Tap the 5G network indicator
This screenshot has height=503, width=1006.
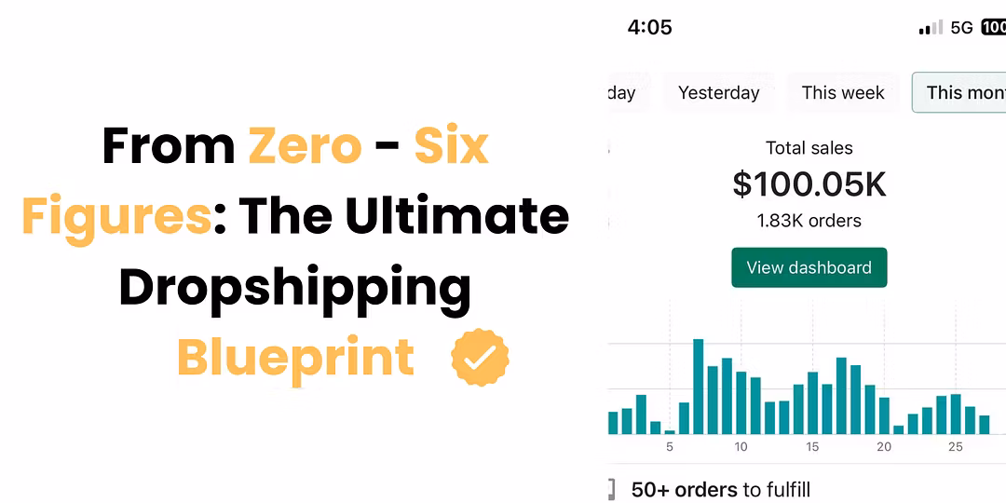961,28
